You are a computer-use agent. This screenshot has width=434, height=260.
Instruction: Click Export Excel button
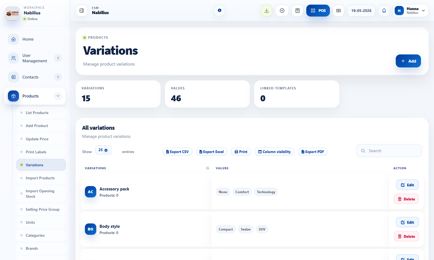pos(212,152)
